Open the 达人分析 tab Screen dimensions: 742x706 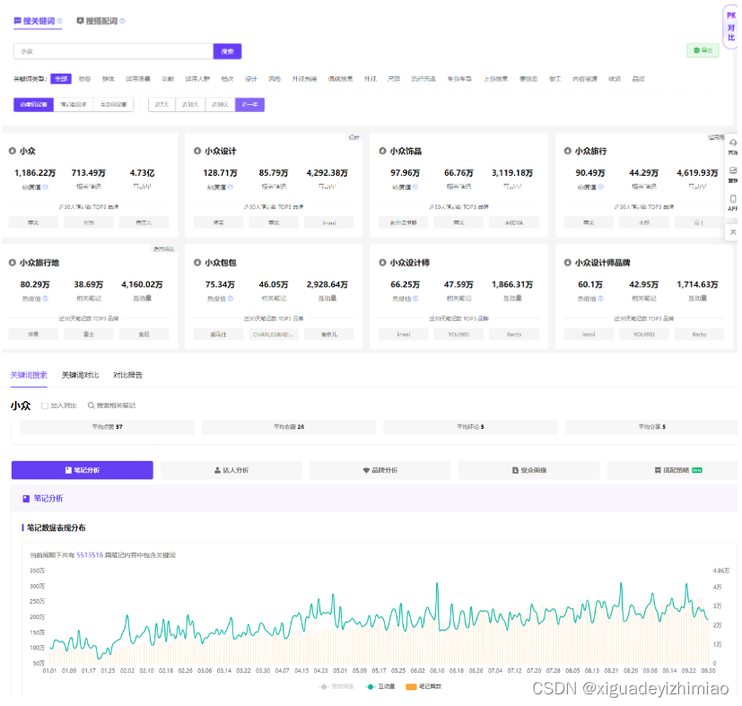pyautogui.click(x=231, y=470)
